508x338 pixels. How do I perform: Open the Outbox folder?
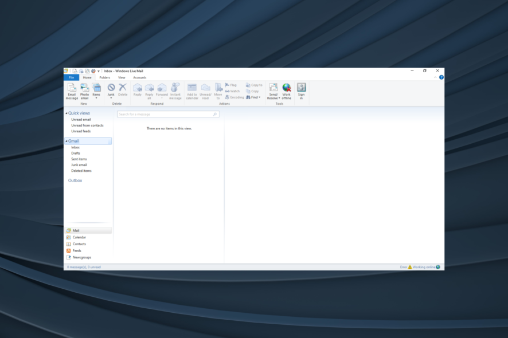(x=75, y=180)
